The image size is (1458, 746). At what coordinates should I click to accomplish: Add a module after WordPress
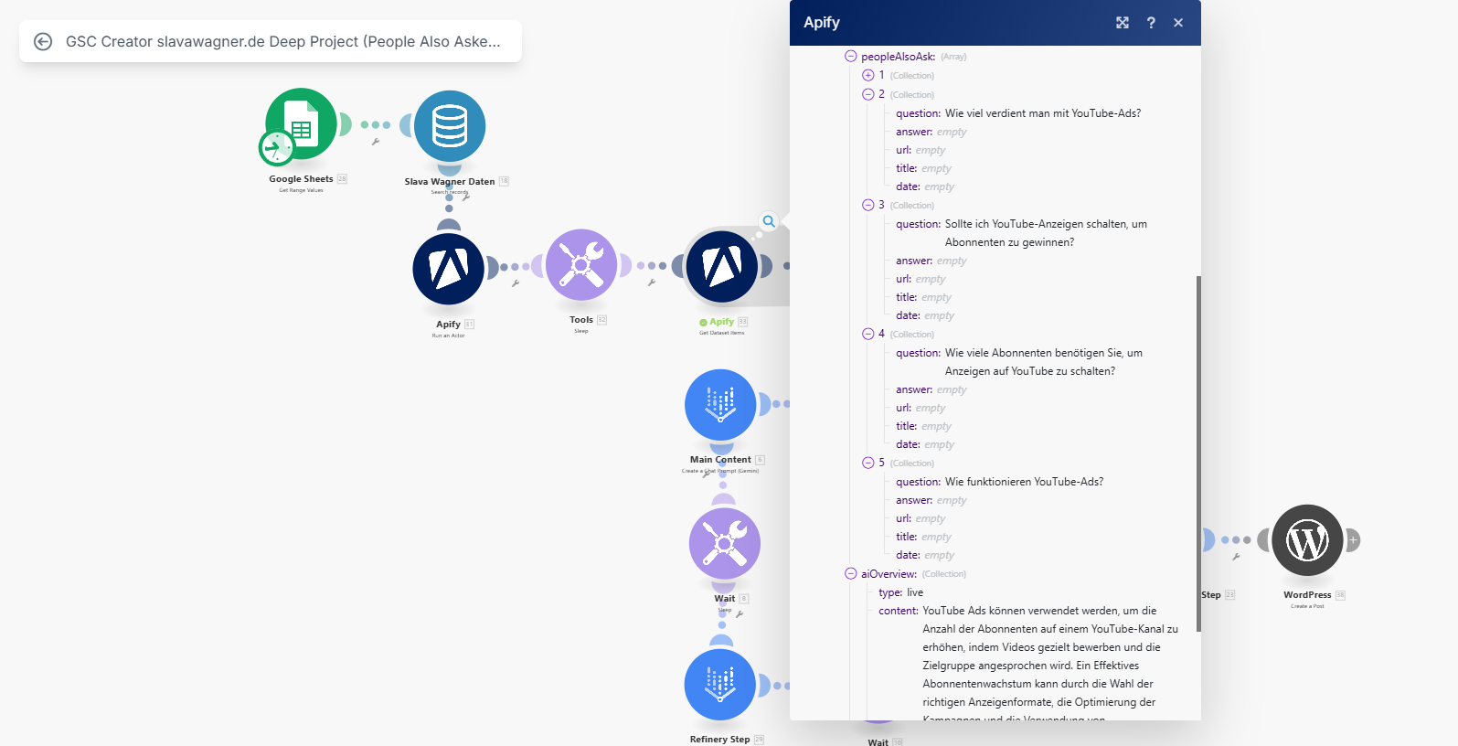pos(1353,540)
